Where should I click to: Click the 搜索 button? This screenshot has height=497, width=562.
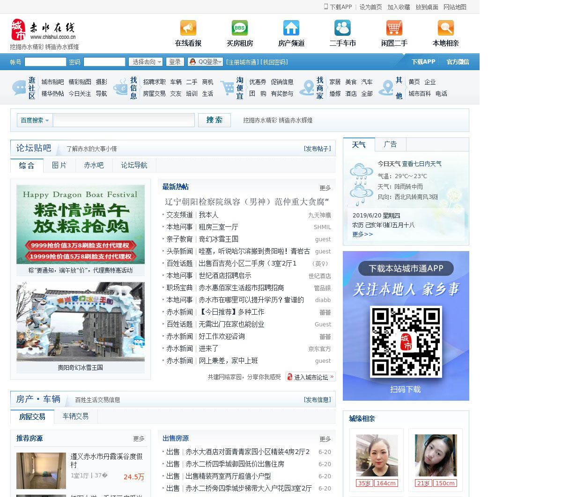214,120
